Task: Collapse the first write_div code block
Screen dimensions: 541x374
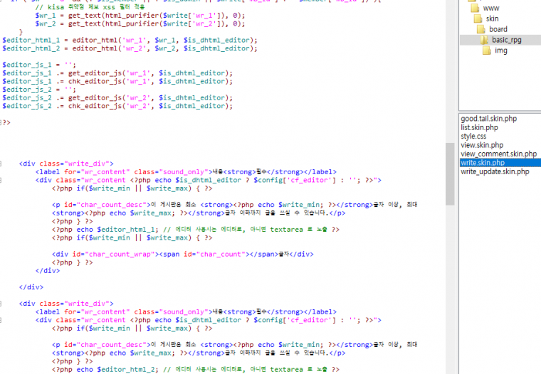Action: click(1, 164)
